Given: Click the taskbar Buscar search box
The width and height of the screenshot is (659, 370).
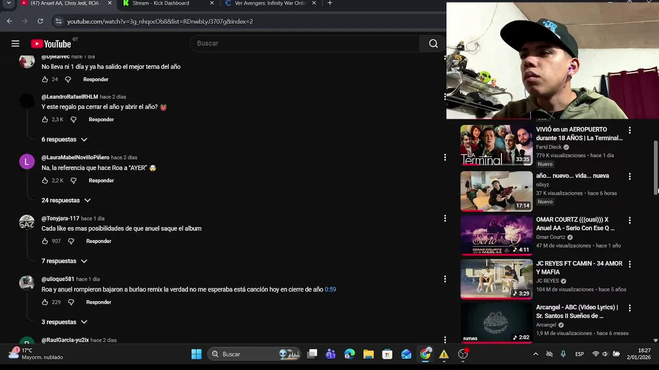Looking at the screenshot, I should (254, 354).
